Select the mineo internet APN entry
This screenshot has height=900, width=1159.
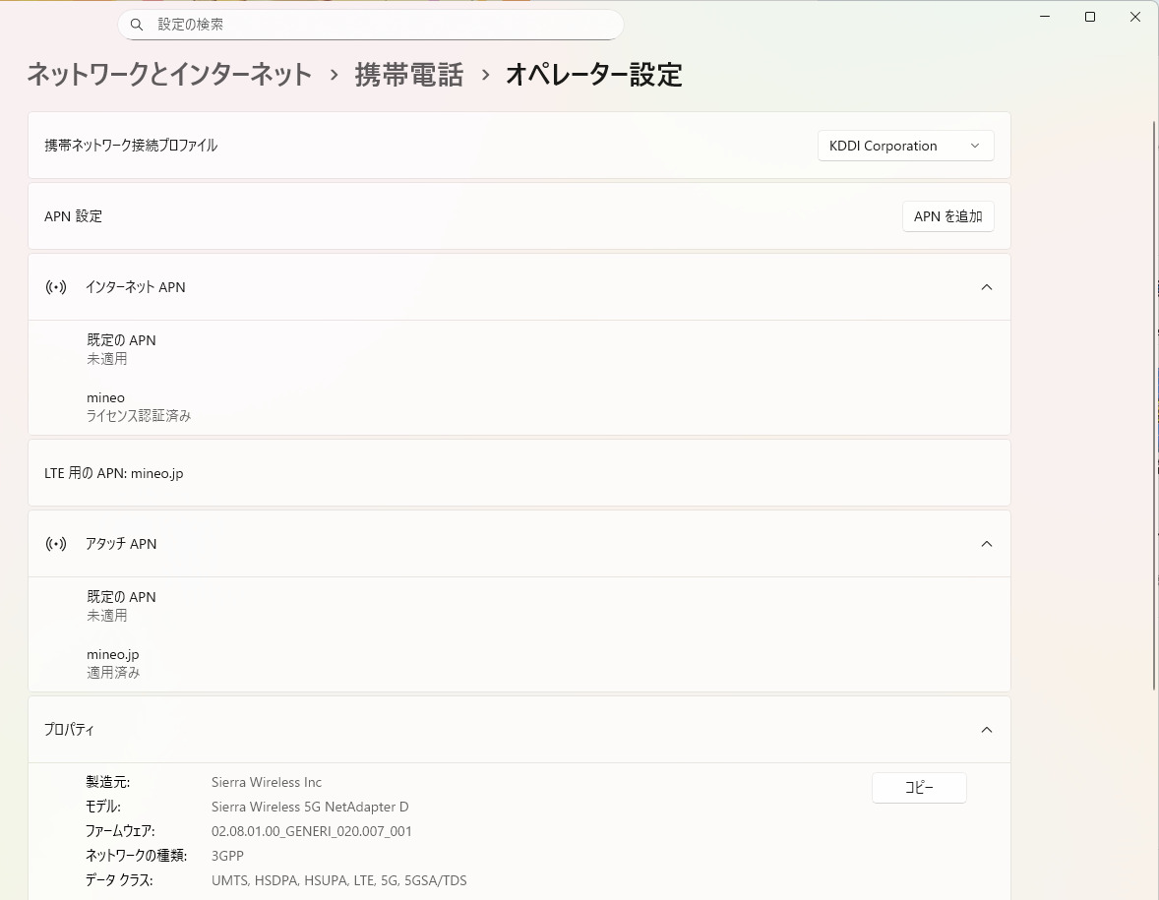(x=138, y=406)
